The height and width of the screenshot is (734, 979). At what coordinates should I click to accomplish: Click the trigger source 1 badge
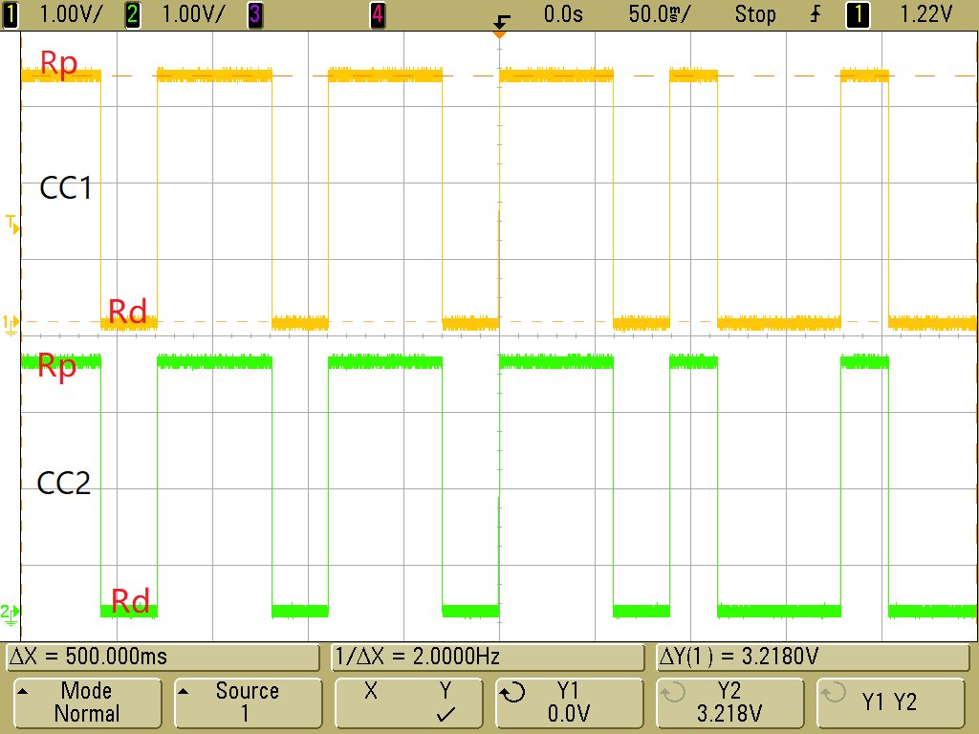click(x=858, y=14)
